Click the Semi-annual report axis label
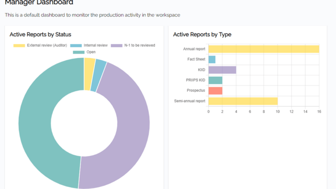The width and height of the screenshot is (336, 189). click(x=189, y=101)
